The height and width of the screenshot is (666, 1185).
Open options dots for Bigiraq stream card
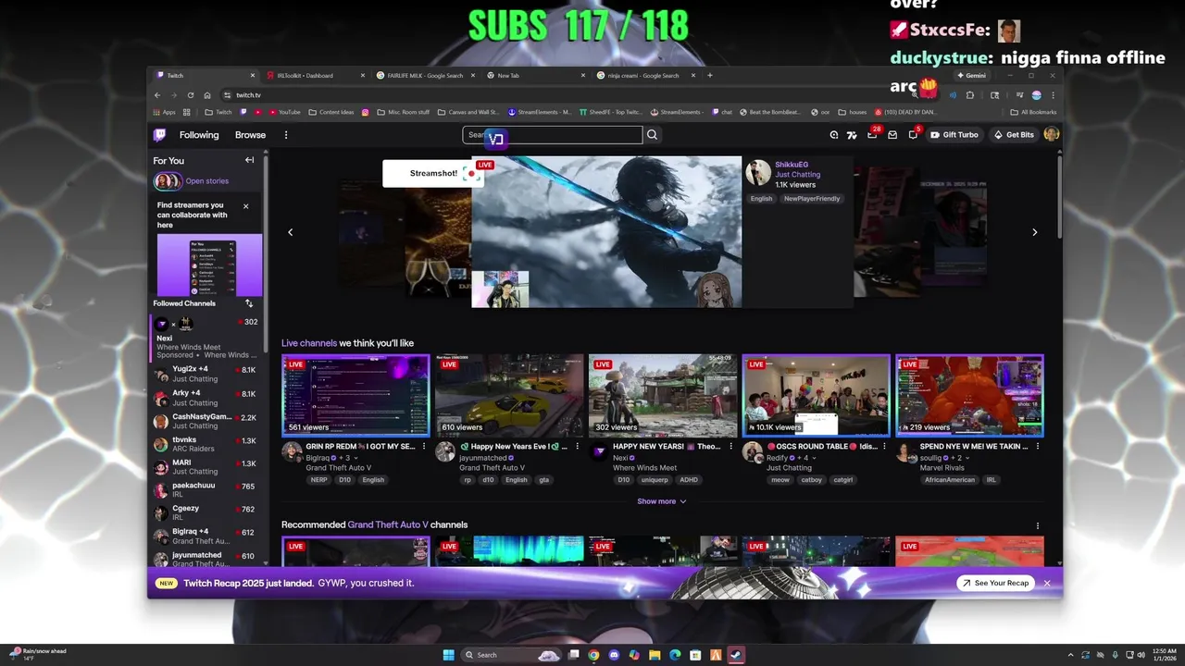[424, 446]
